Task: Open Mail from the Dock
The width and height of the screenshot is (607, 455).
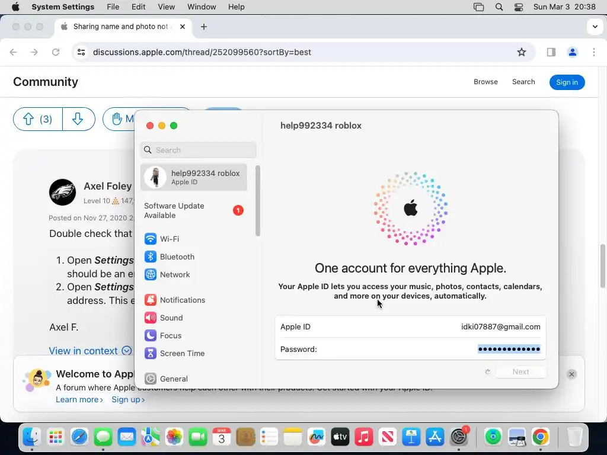Action: pyautogui.click(x=127, y=437)
